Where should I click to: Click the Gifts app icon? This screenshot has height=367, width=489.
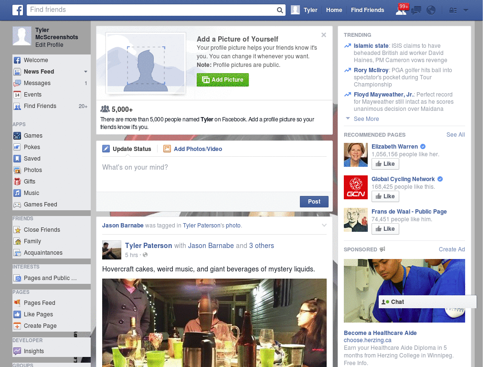click(17, 182)
